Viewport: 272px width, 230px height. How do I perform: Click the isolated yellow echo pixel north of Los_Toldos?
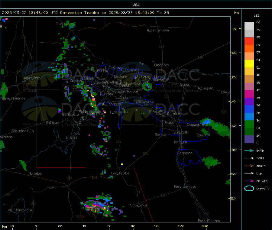[x=122, y=164]
